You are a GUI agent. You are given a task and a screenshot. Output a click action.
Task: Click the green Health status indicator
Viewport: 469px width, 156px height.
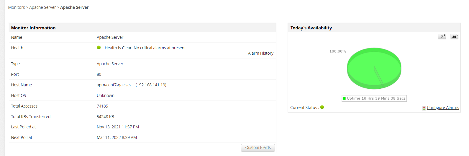click(99, 48)
